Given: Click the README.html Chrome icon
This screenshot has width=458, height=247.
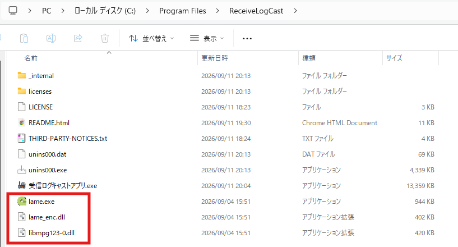Looking at the screenshot, I should point(22,123).
